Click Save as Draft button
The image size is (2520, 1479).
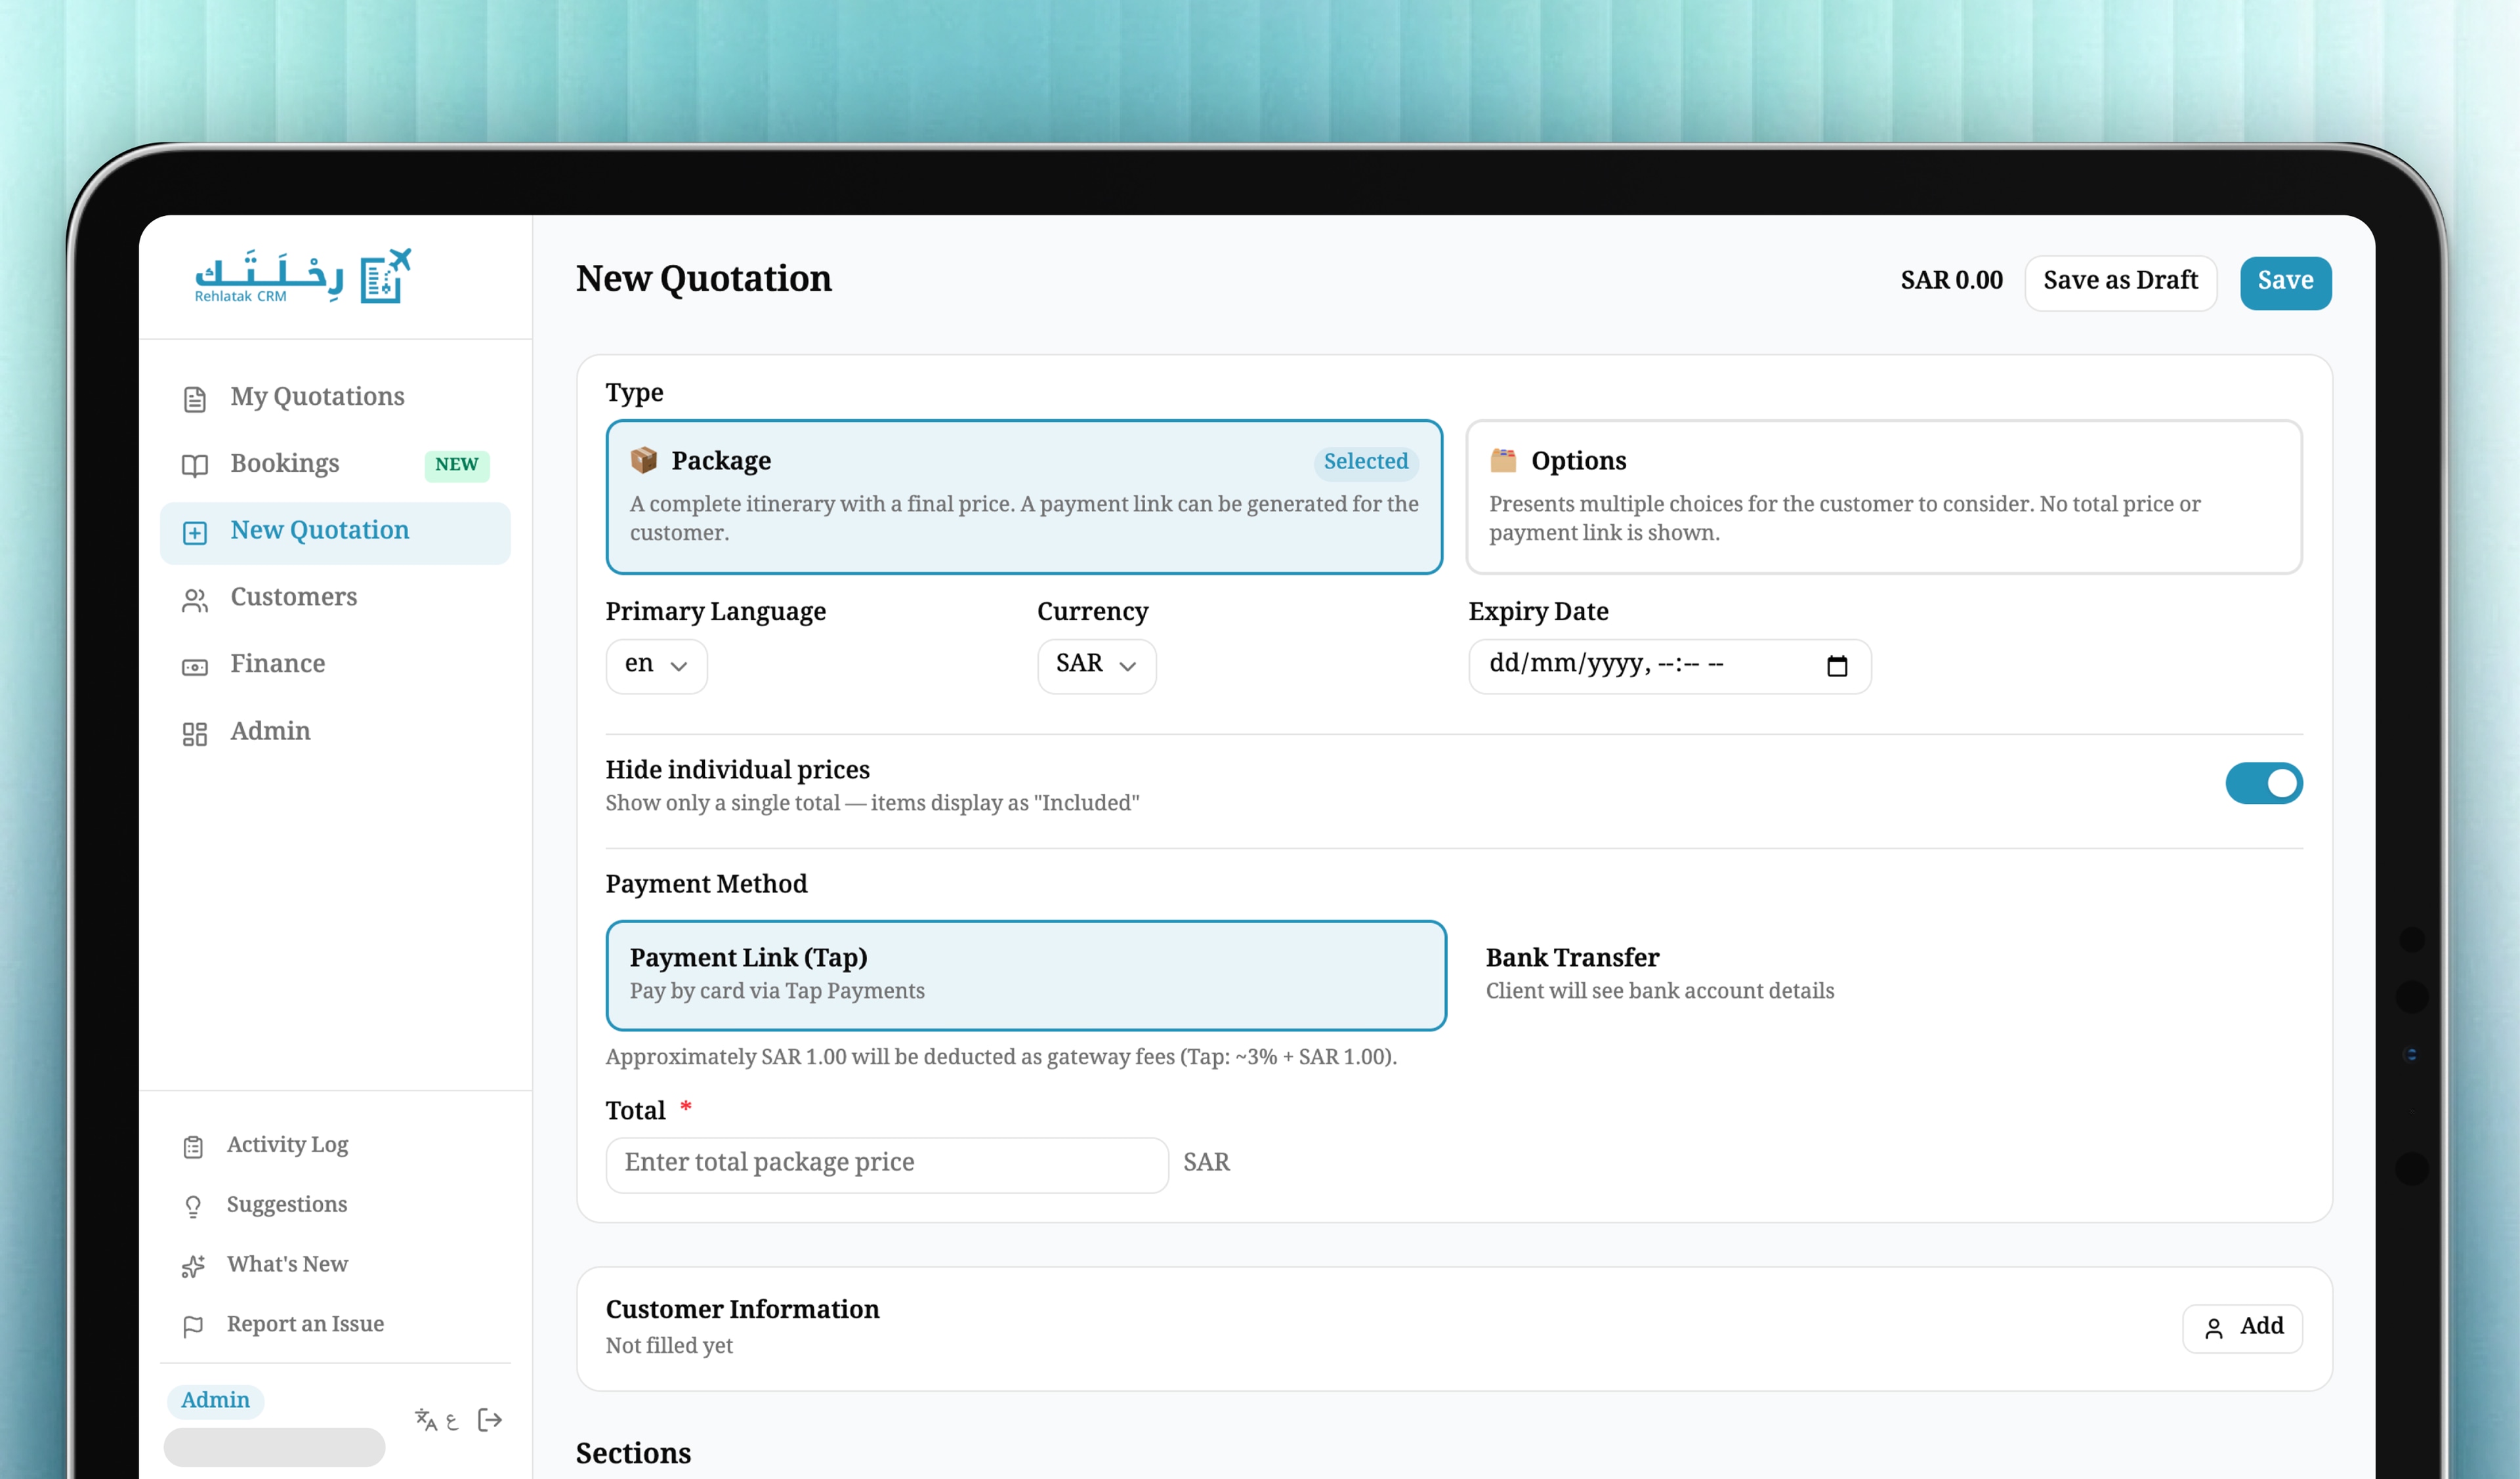click(2120, 282)
